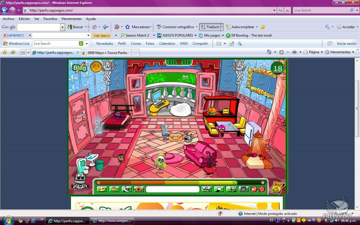
Task: Click the Favorites Center star icon
Action: 4,52
